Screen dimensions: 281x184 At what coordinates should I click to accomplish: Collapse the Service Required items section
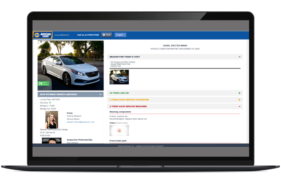(239, 106)
